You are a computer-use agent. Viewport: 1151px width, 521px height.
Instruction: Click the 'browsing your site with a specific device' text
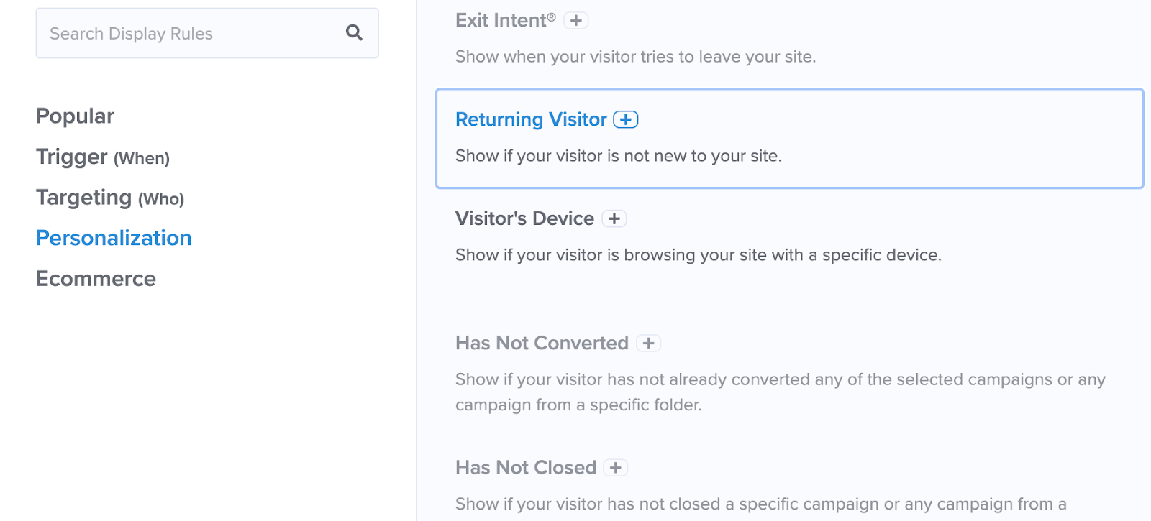[783, 255]
